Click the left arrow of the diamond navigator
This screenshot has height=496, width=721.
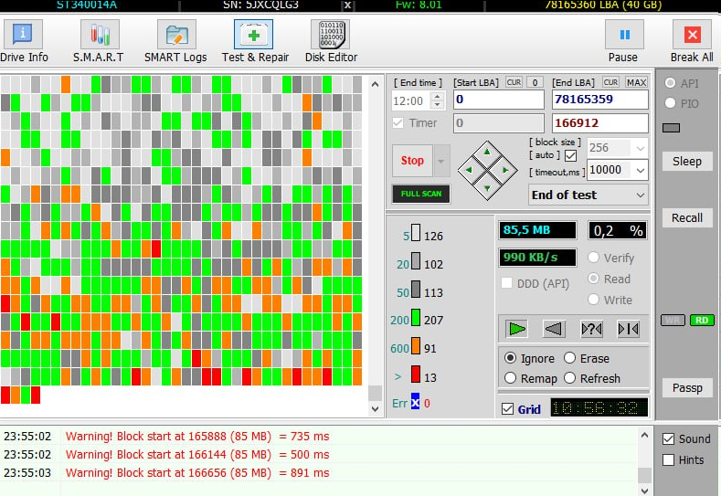tap(469, 170)
